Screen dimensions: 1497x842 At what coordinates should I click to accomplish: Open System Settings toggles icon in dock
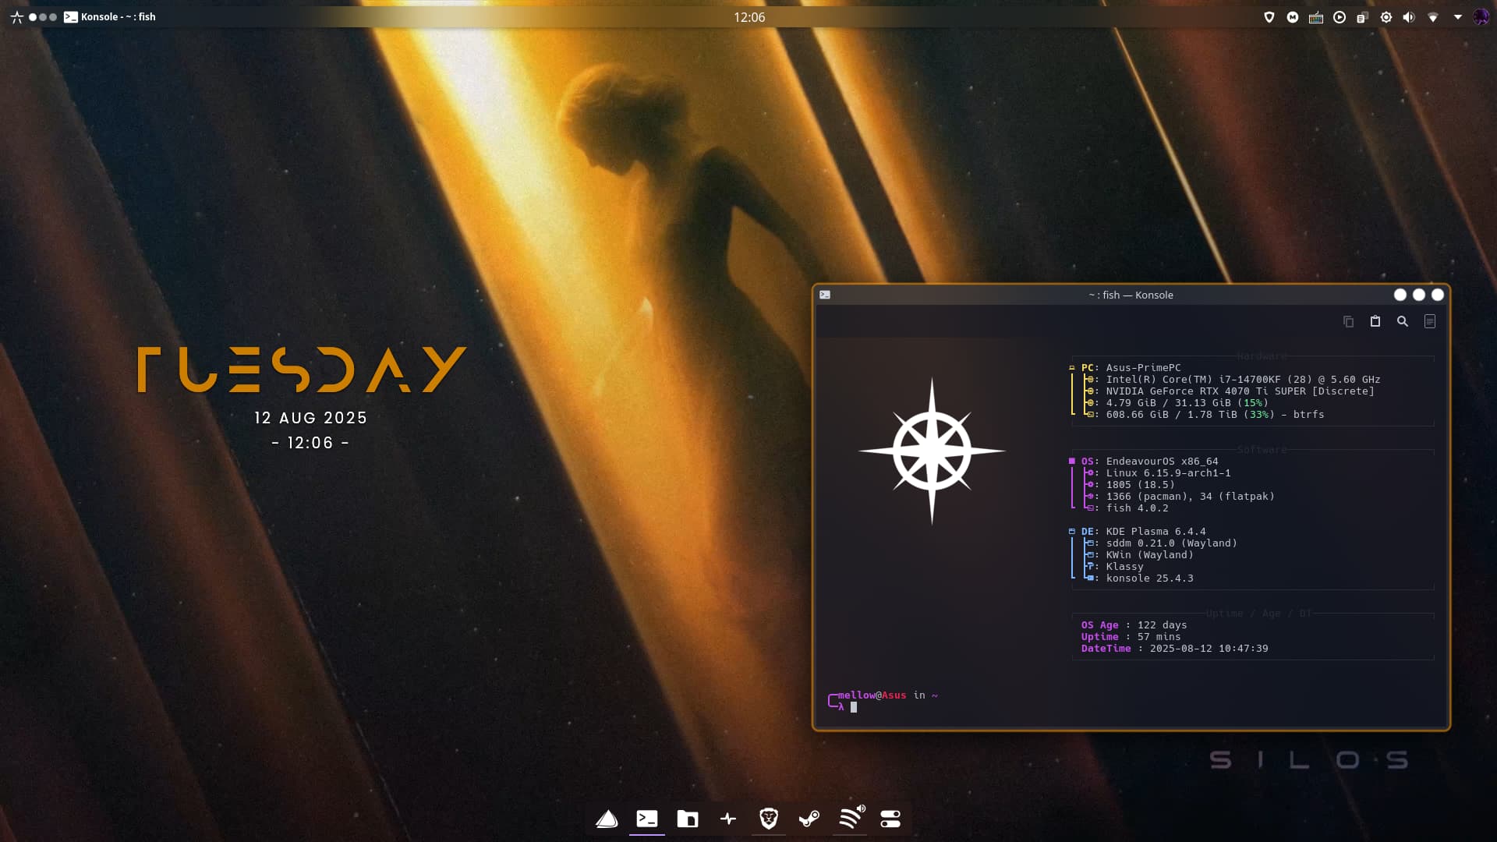pos(890,819)
